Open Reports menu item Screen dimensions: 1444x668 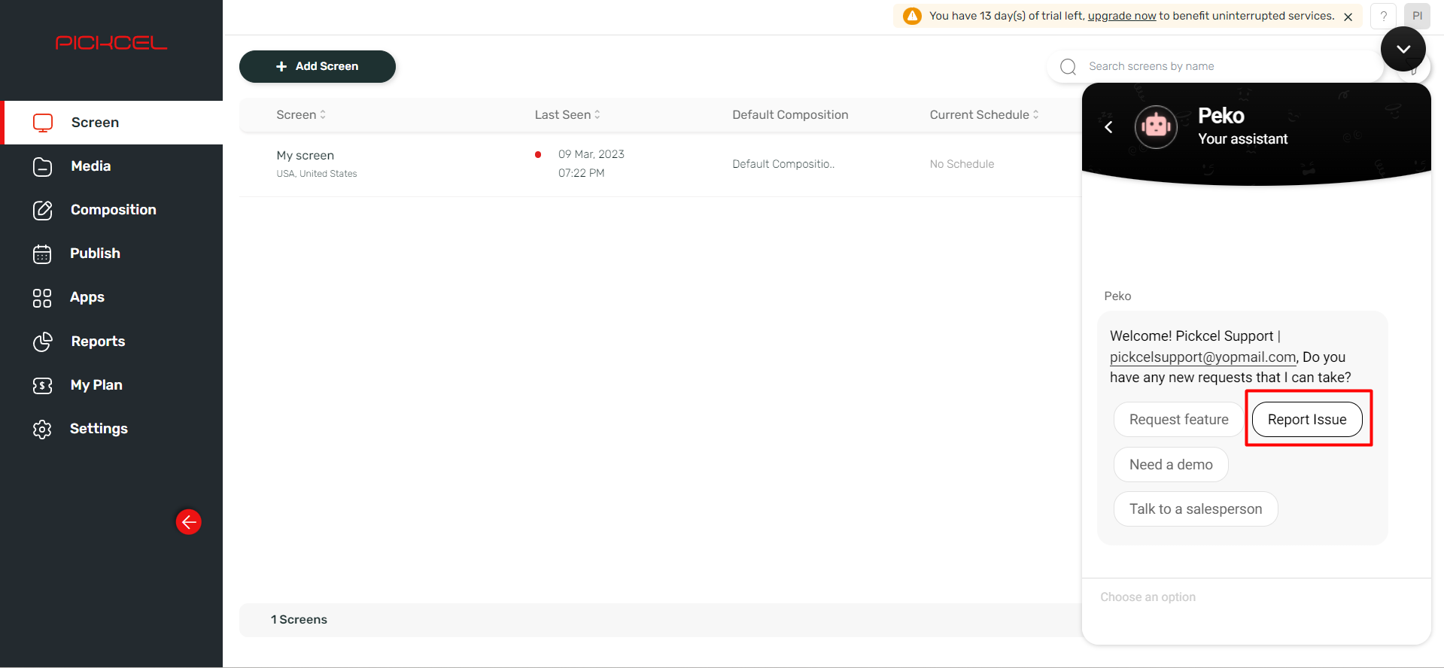click(x=98, y=342)
